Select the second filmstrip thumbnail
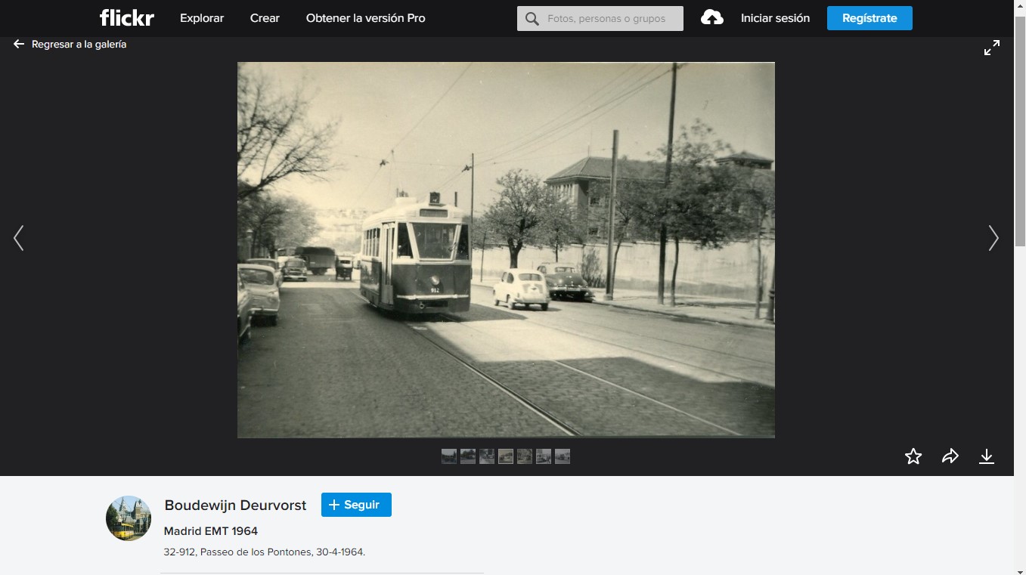Screen dimensions: 1026x575 [x=468, y=456]
